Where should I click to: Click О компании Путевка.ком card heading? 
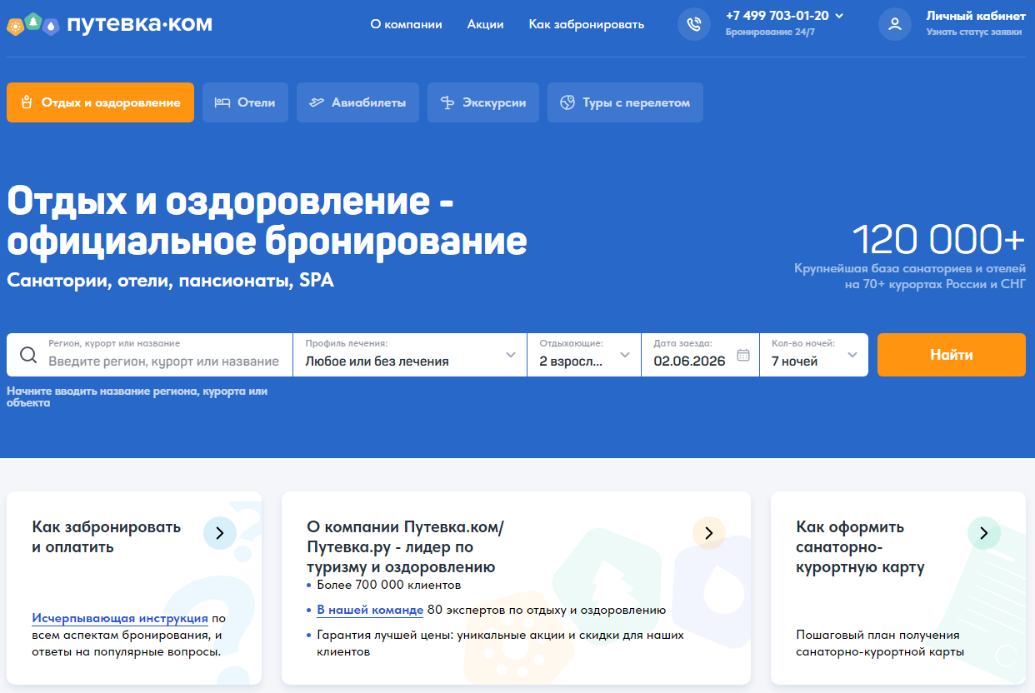(x=406, y=547)
